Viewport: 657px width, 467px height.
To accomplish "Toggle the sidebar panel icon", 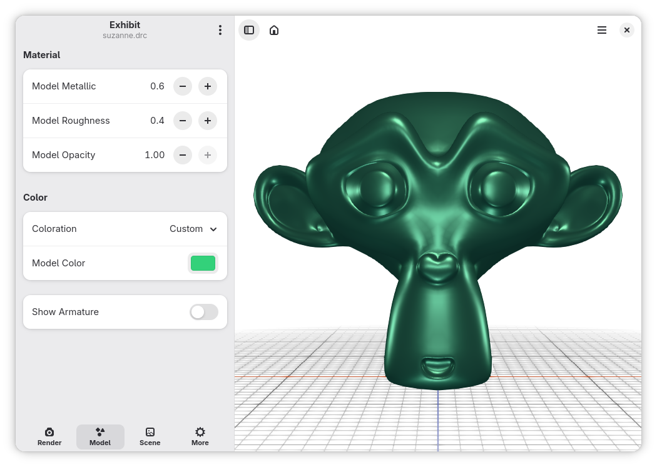I will point(249,30).
